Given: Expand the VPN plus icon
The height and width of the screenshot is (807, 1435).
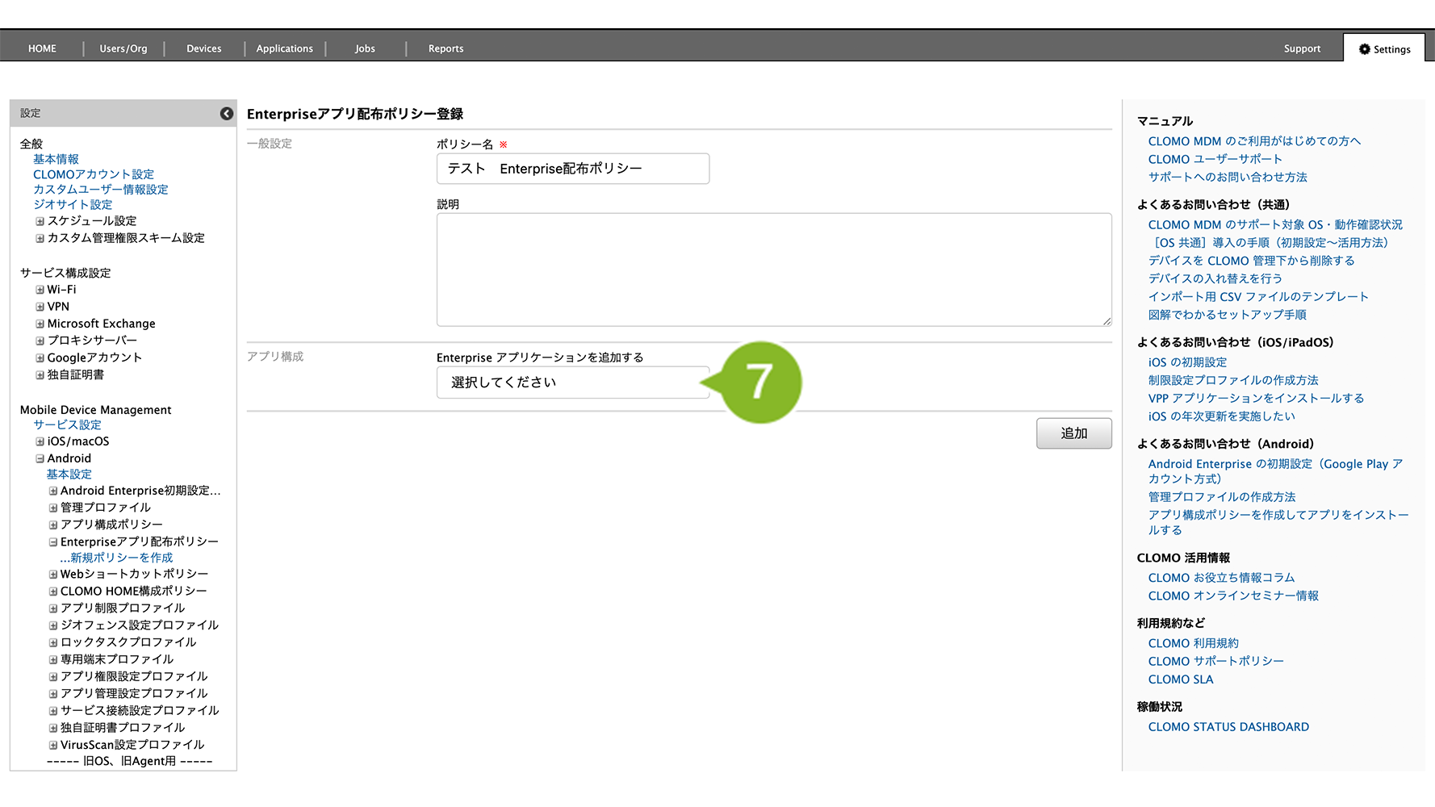Looking at the screenshot, I should (40, 307).
